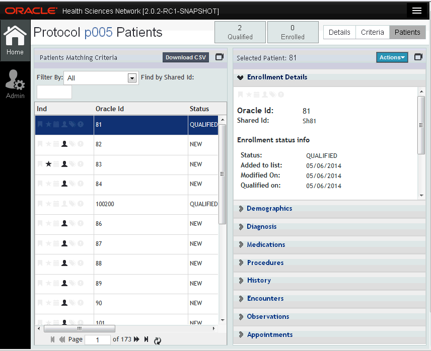Go to next page of patients
The height and width of the screenshot is (351, 431).
(x=136, y=339)
